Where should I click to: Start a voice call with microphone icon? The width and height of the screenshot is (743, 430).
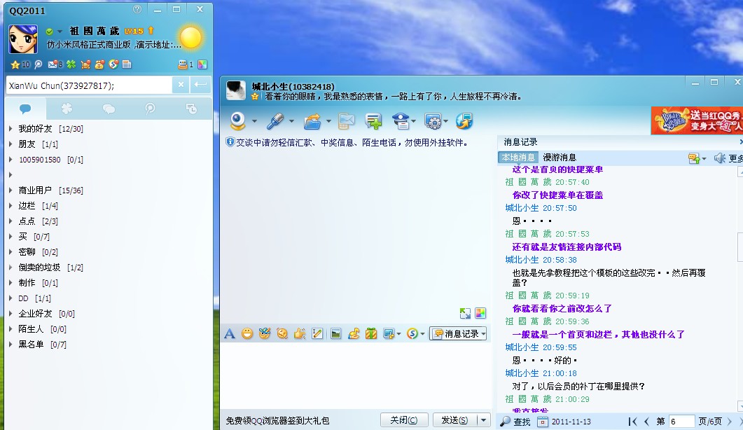click(275, 121)
